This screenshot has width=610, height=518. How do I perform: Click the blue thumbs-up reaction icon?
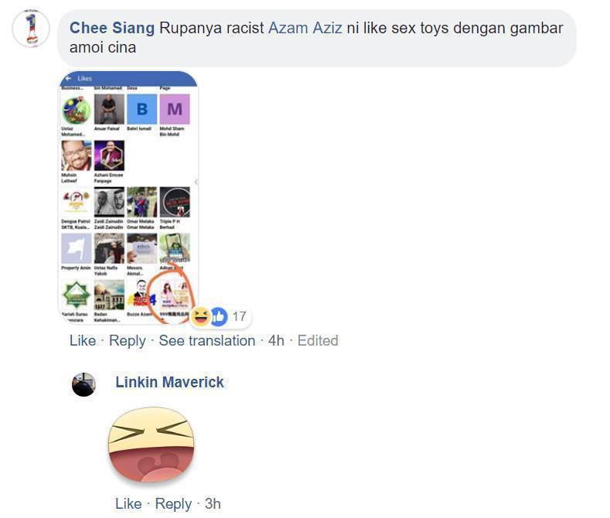point(219,316)
